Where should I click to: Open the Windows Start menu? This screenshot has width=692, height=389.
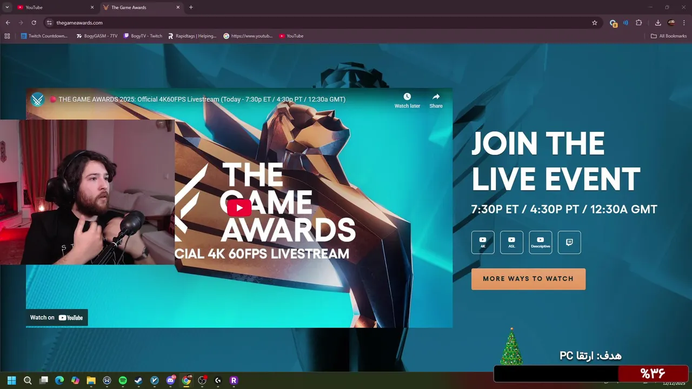(12, 380)
